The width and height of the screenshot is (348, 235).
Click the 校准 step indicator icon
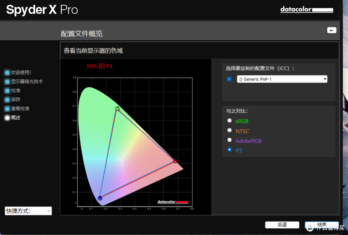pos(7,91)
